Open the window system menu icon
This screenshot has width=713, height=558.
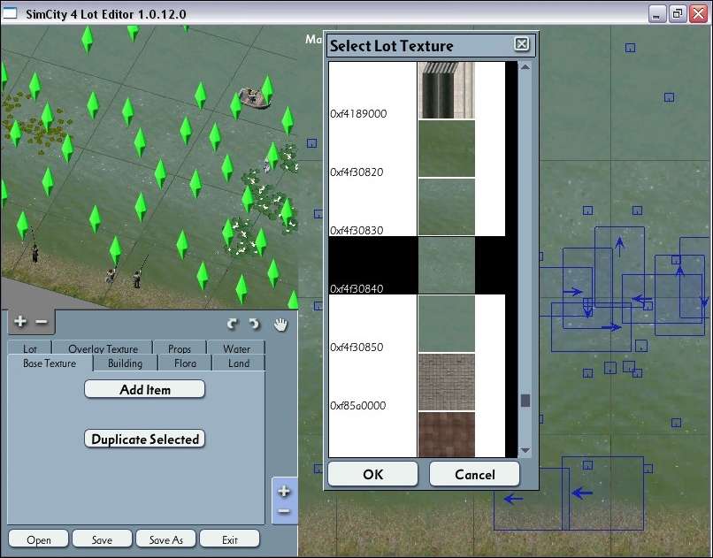(x=10, y=12)
